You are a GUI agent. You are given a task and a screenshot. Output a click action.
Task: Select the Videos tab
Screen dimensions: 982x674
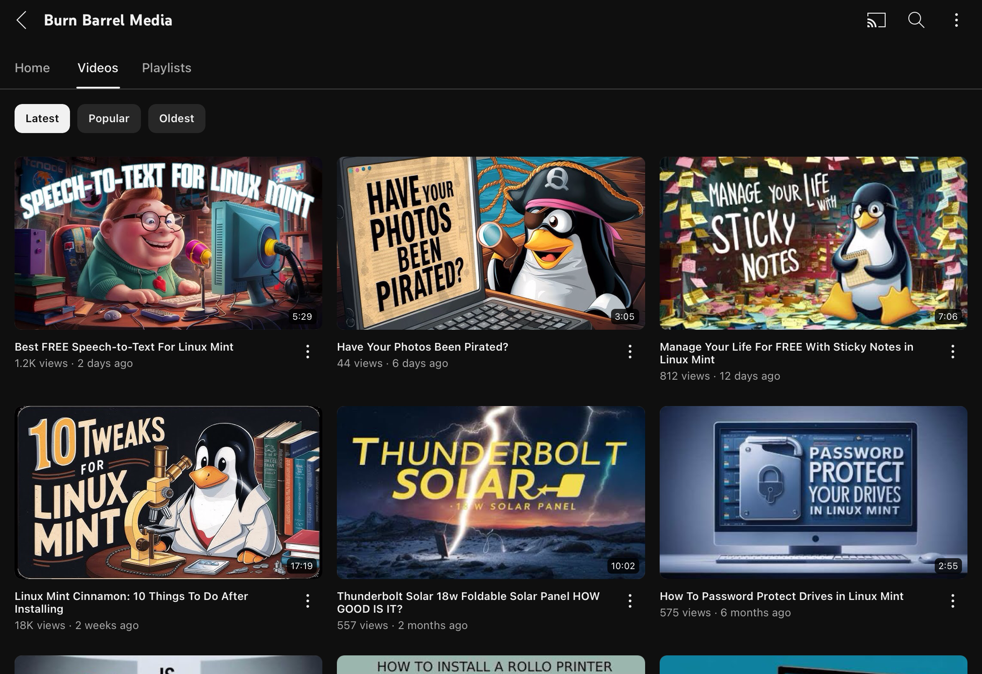pyautogui.click(x=98, y=68)
